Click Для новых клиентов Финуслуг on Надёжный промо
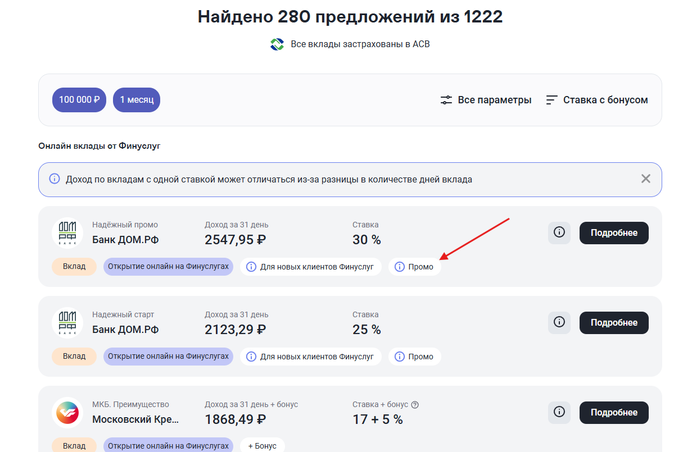This screenshot has width=692, height=452. point(311,267)
